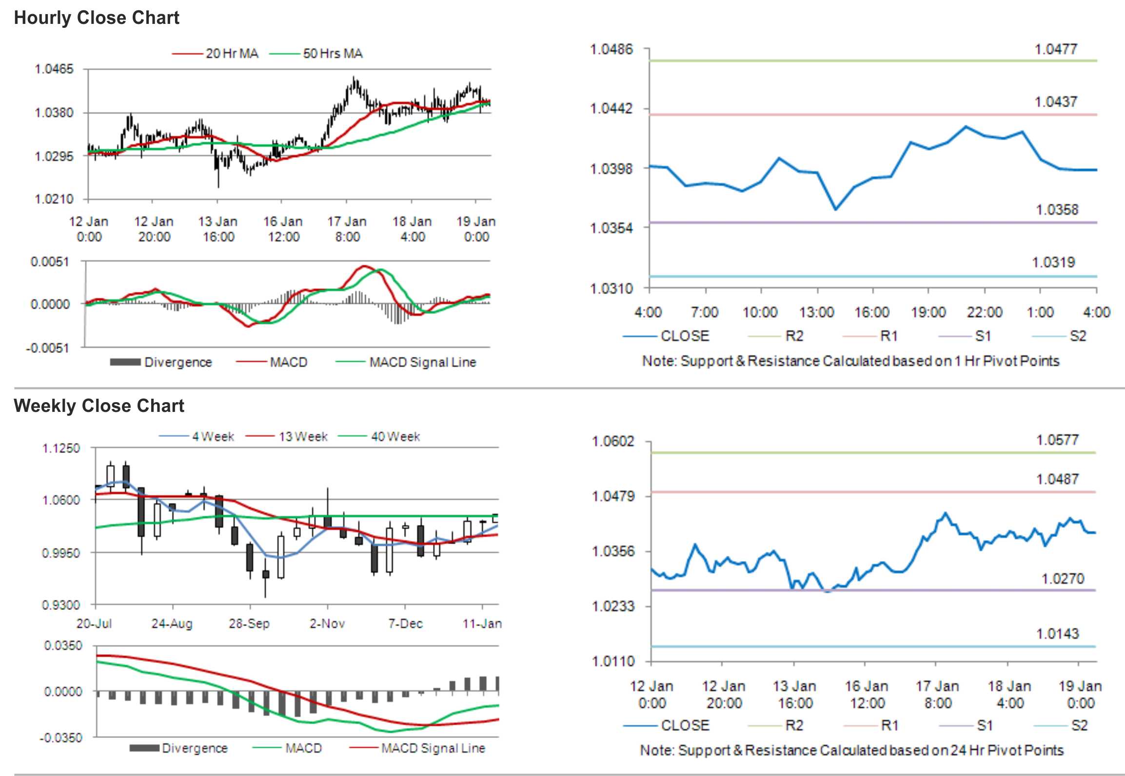This screenshot has width=1125, height=776.
Task: Click the 13:00 time axis label
Action: pyautogui.click(x=817, y=312)
